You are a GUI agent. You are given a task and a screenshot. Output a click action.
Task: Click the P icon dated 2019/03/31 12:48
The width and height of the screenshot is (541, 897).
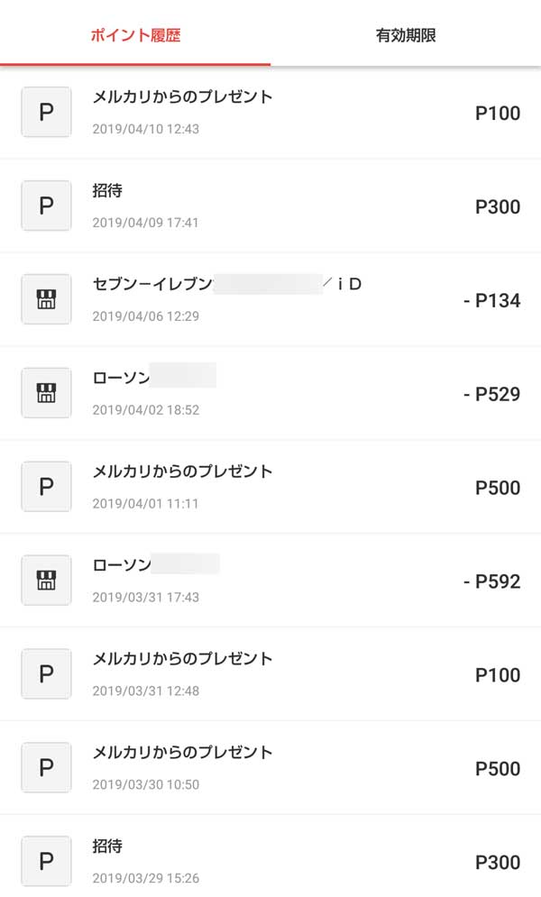(46, 675)
